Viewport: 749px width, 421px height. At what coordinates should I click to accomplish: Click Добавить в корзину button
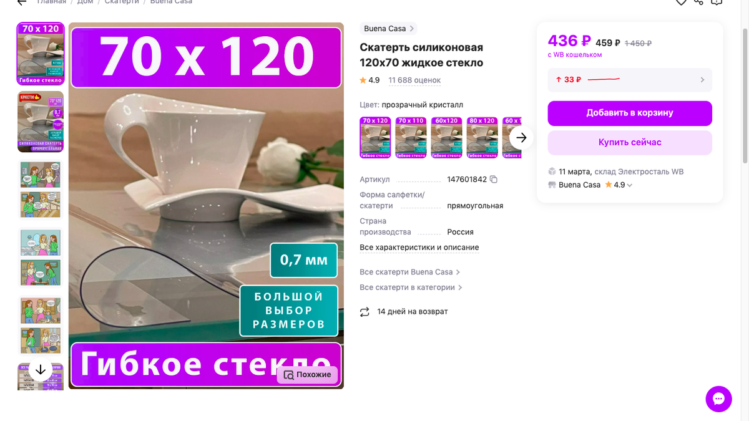point(630,113)
